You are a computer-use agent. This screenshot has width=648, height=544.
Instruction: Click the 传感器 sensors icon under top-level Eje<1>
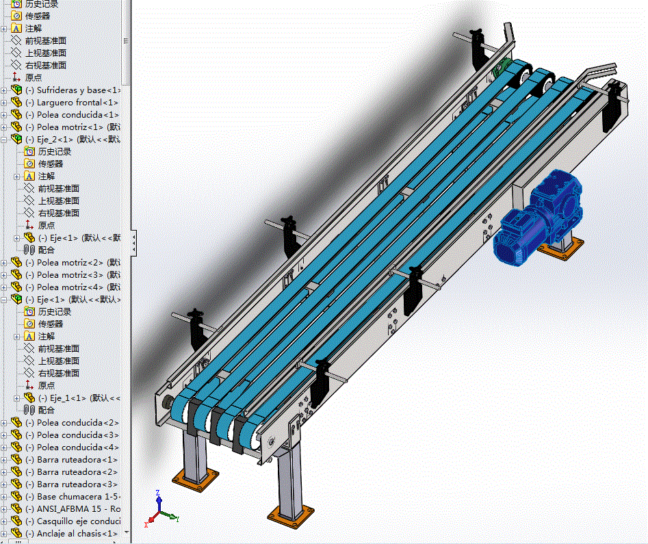29,324
